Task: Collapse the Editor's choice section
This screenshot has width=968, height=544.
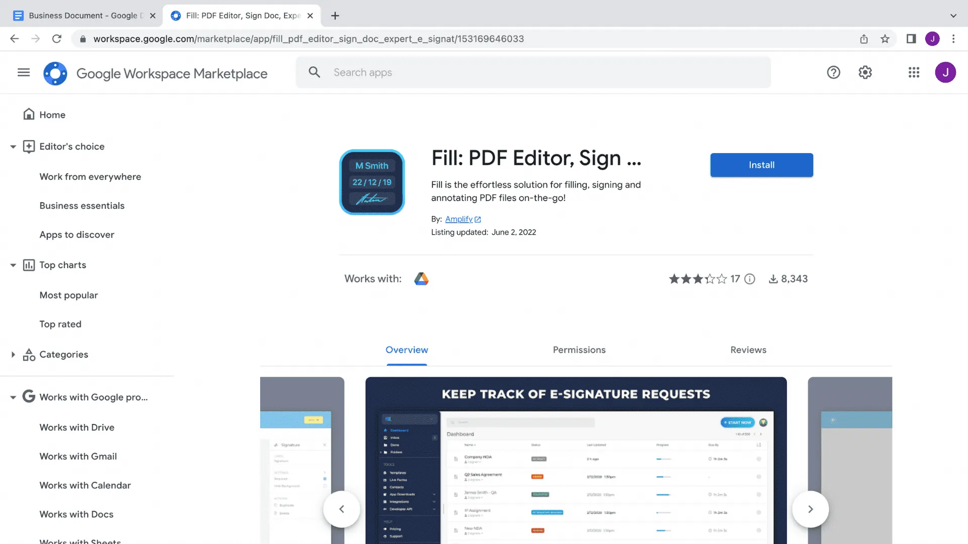Action: point(13,147)
